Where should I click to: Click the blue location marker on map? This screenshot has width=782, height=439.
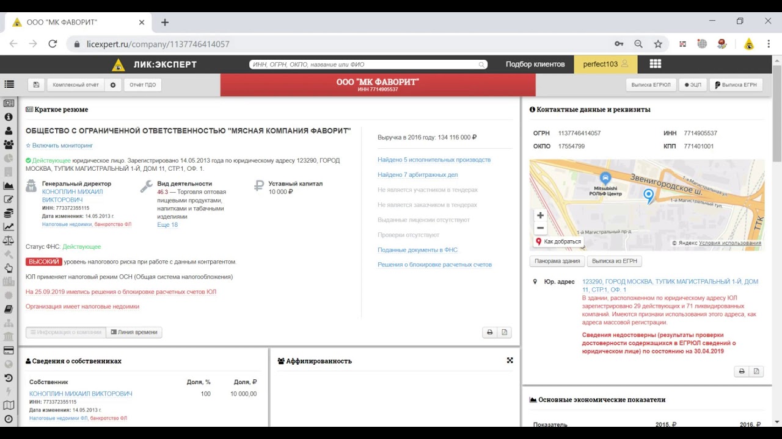coord(648,196)
